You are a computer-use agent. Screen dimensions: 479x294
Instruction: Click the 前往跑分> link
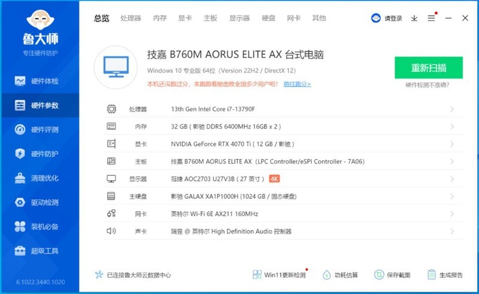pyautogui.click(x=297, y=84)
